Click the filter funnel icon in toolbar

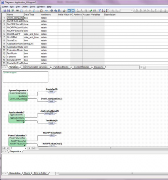coord(100,10)
